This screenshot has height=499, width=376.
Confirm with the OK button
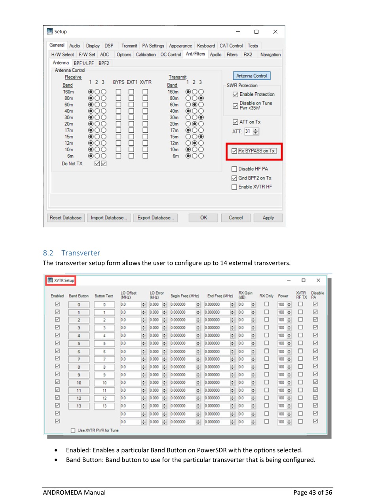tap(203, 218)
